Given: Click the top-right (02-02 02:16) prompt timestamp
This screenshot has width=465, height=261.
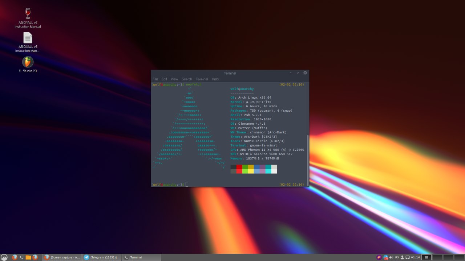Looking at the screenshot, I should click(x=292, y=84).
